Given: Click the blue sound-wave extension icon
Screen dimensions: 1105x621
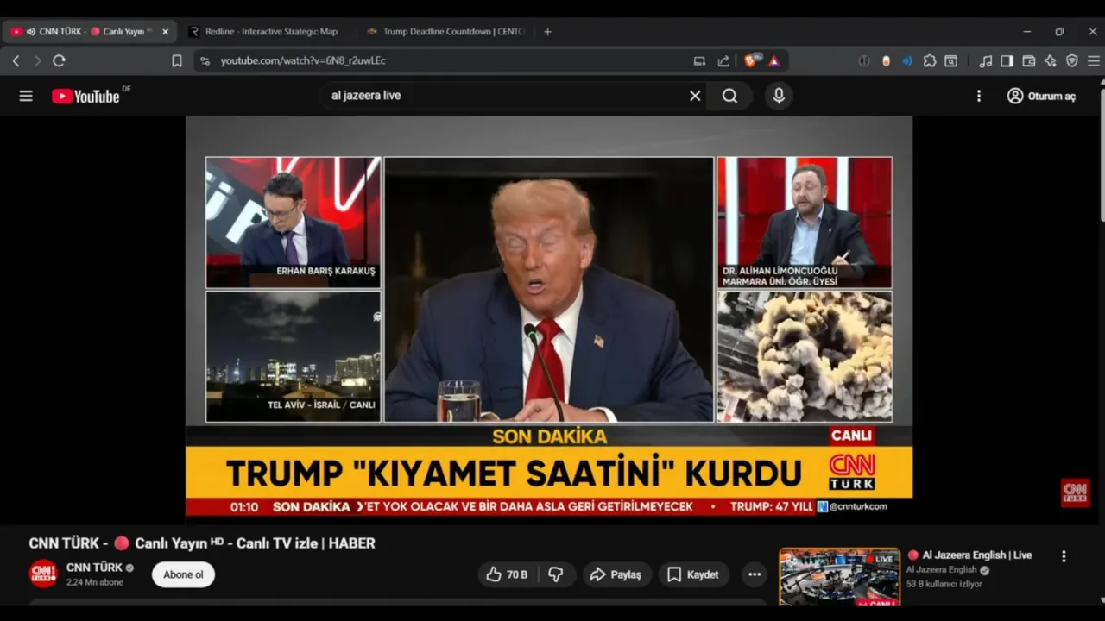Looking at the screenshot, I should click(907, 60).
